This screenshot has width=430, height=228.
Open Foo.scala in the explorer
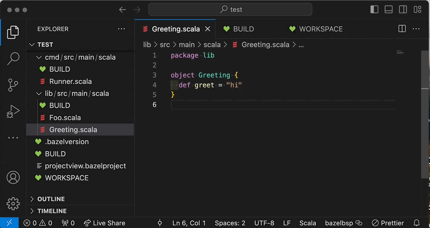point(80,117)
